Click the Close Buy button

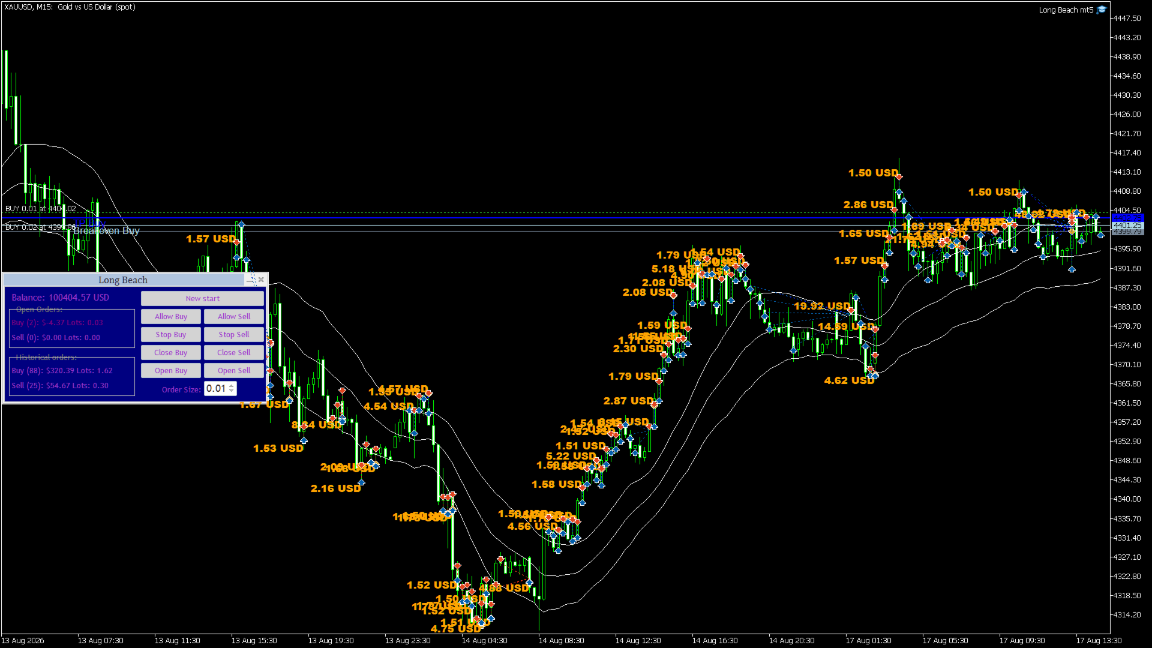point(171,352)
